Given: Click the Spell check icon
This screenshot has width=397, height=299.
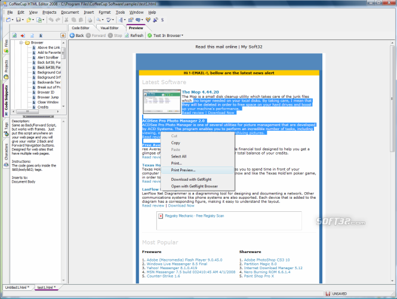Looking at the screenshot, I should 109,20.
